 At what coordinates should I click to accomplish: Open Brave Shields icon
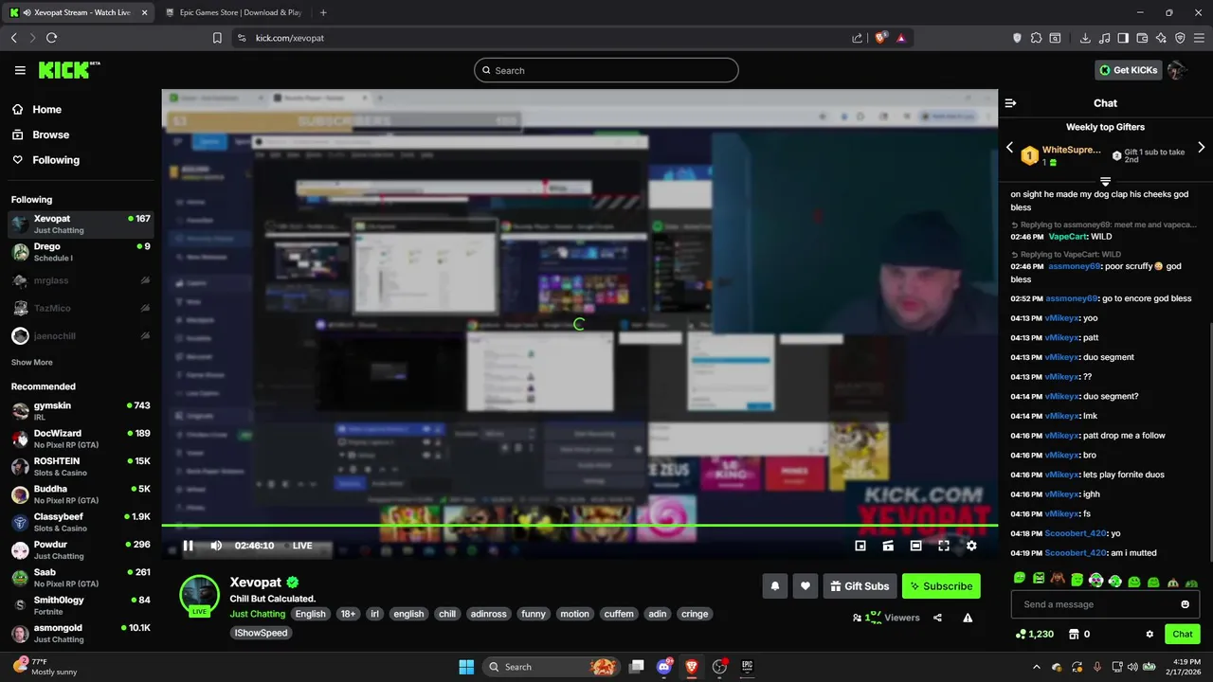[880, 38]
